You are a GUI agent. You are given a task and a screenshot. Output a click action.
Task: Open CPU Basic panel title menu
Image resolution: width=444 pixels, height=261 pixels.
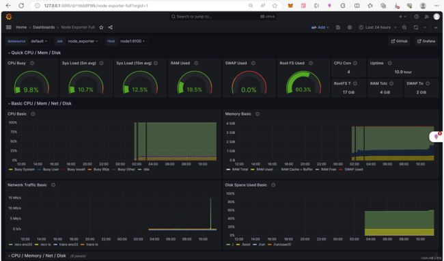click(17, 114)
